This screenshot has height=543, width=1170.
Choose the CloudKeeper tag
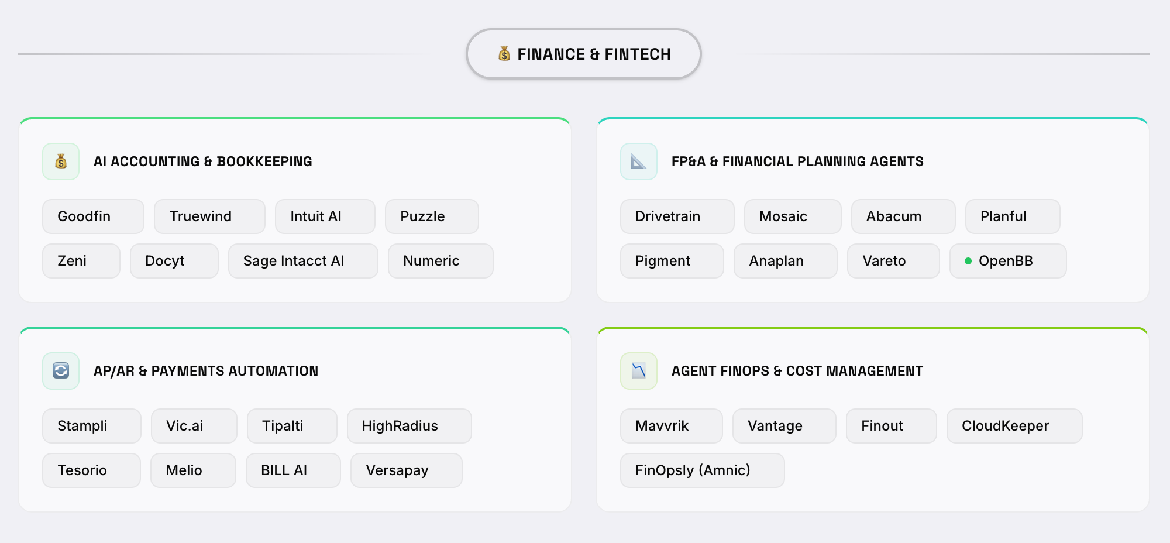coord(1014,426)
